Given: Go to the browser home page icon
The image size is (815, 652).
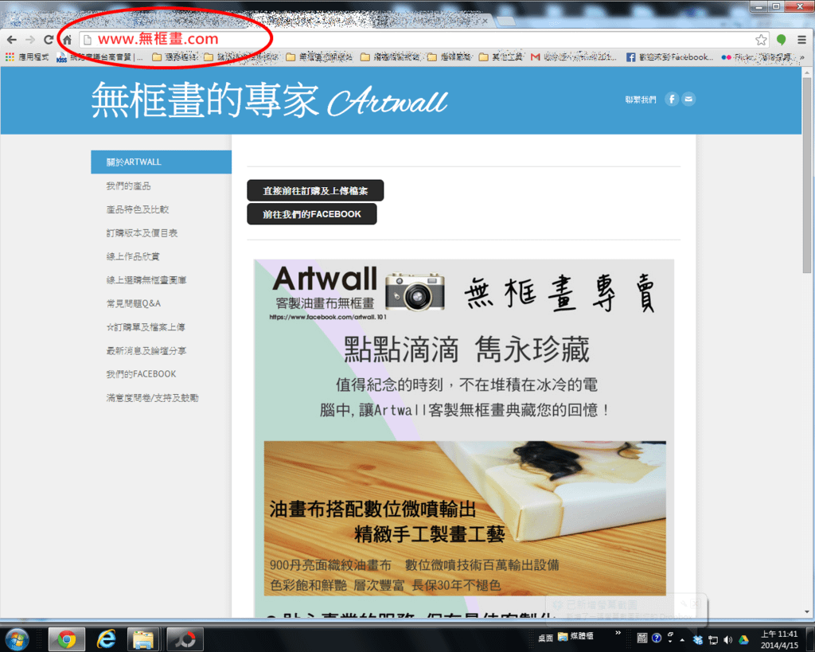Looking at the screenshot, I should 67,40.
